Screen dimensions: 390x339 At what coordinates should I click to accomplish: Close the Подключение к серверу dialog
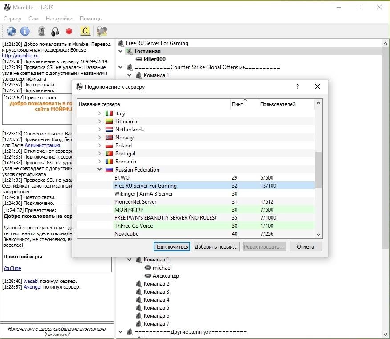(317, 86)
